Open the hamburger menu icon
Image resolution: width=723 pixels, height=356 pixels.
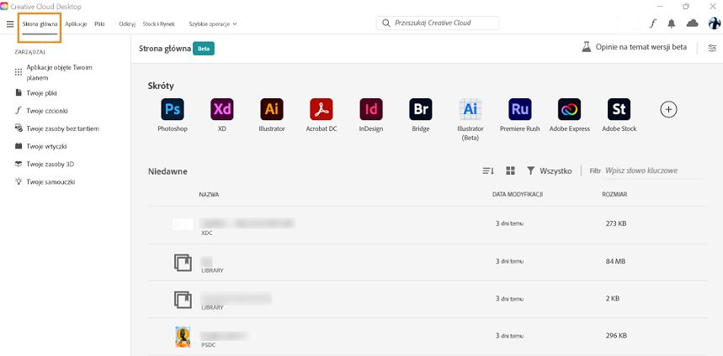(10, 24)
